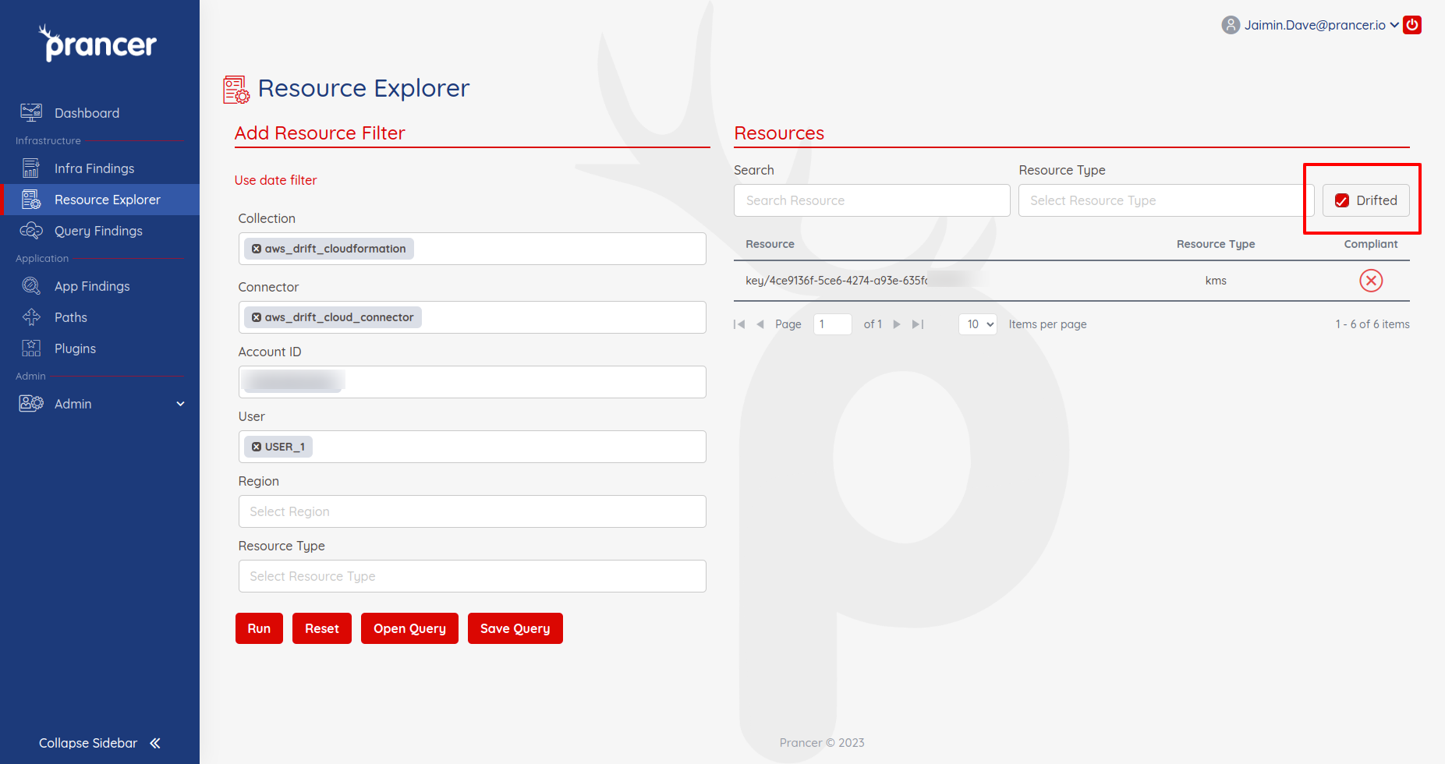Click the Search Resource input field
This screenshot has height=764, width=1445.
pyautogui.click(x=872, y=200)
